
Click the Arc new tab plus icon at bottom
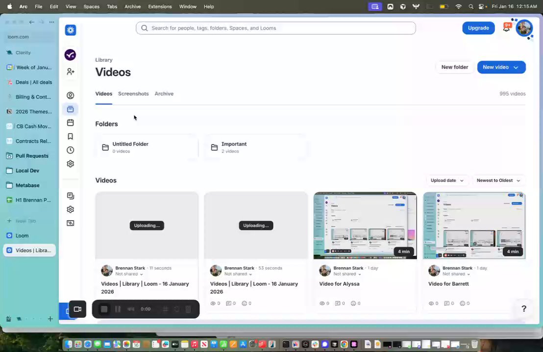pyautogui.click(x=50, y=319)
